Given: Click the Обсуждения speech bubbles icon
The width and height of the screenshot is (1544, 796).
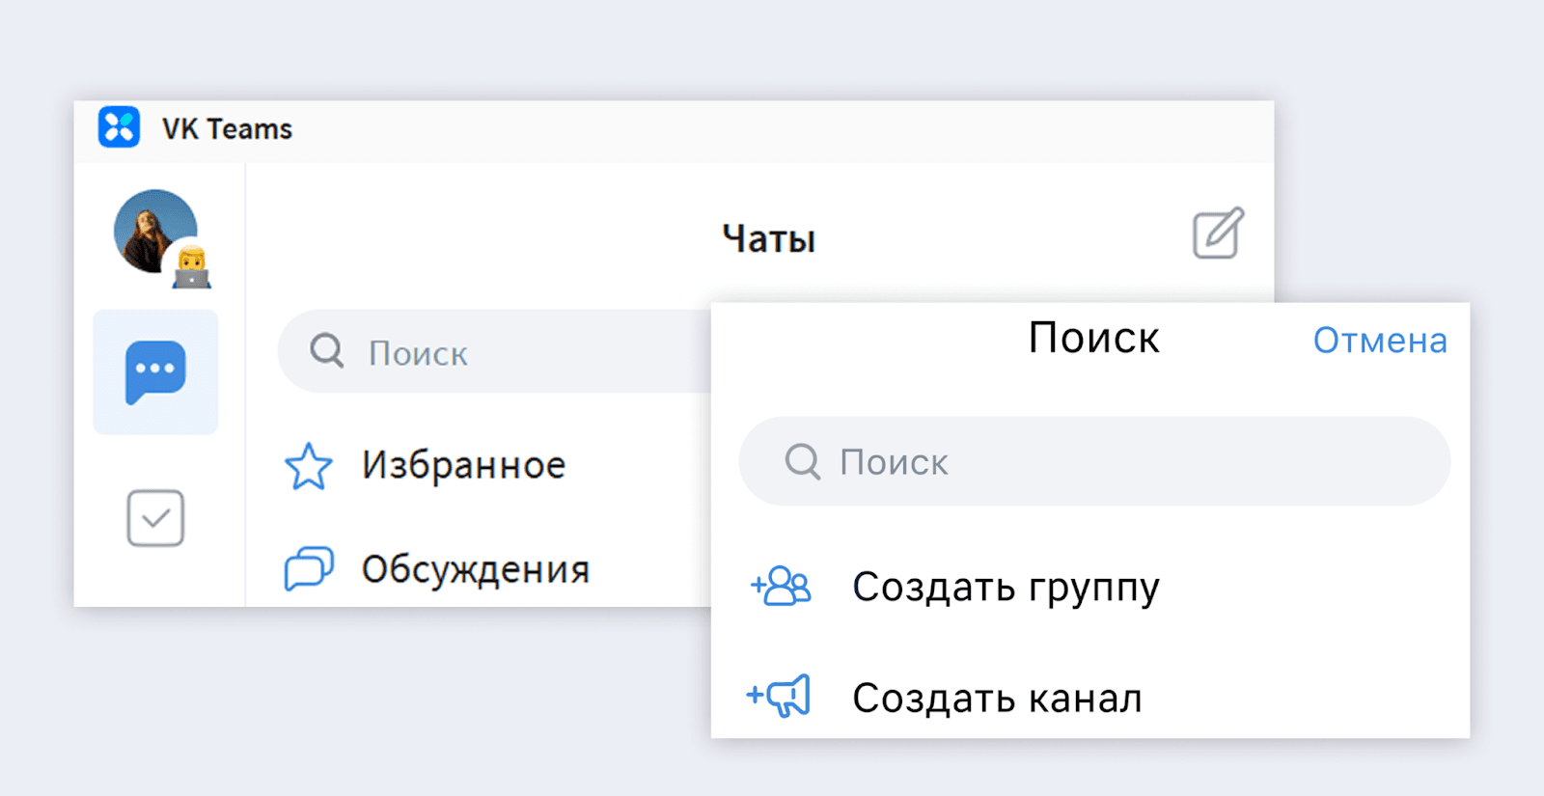Looking at the screenshot, I should (x=309, y=568).
